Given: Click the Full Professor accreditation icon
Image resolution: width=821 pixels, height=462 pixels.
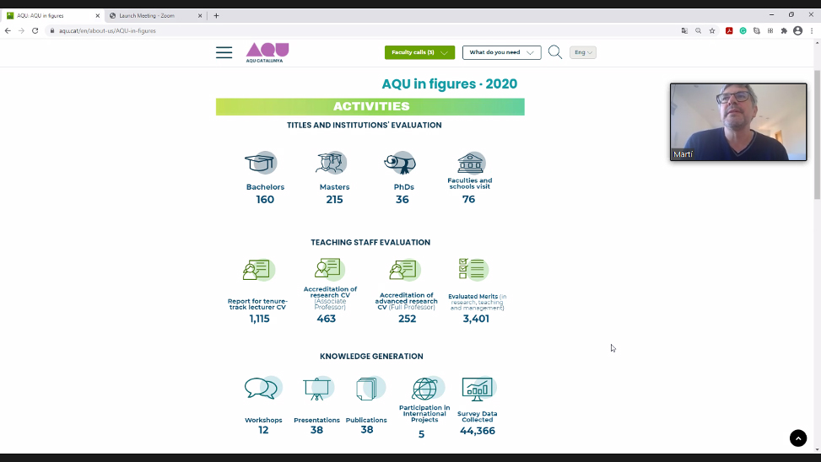Looking at the screenshot, I should [405, 270].
